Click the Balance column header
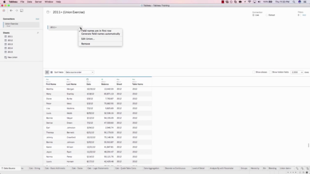This screenshot has width=310, height=174. tap(105, 84)
